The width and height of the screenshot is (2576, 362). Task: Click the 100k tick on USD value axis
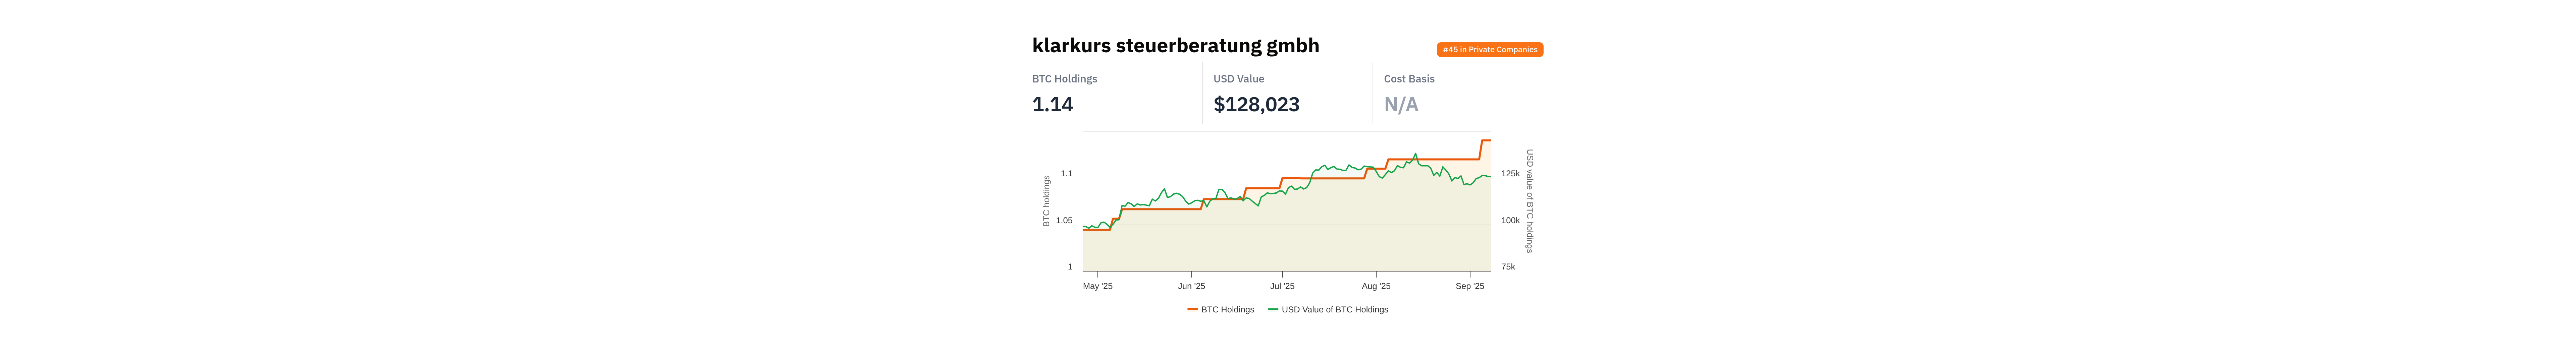tap(1510, 221)
